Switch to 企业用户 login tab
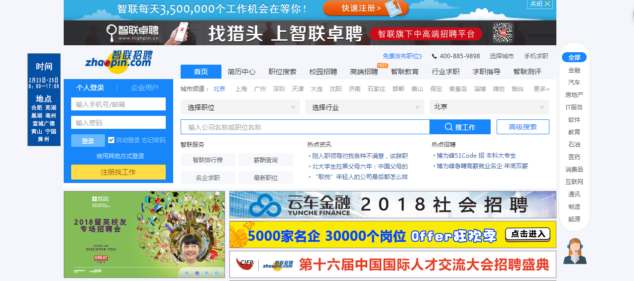Viewport: 634px width, 281px height. (x=145, y=88)
